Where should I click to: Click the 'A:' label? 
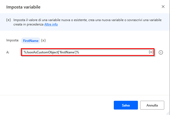point(8,52)
